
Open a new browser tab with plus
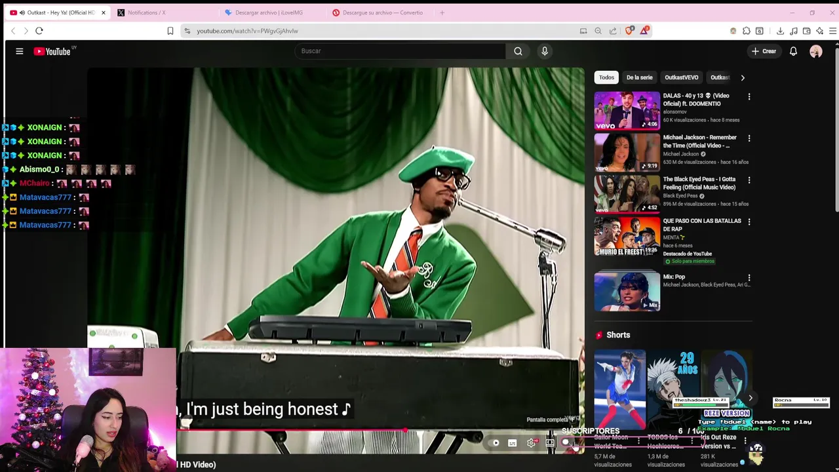[x=442, y=12]
